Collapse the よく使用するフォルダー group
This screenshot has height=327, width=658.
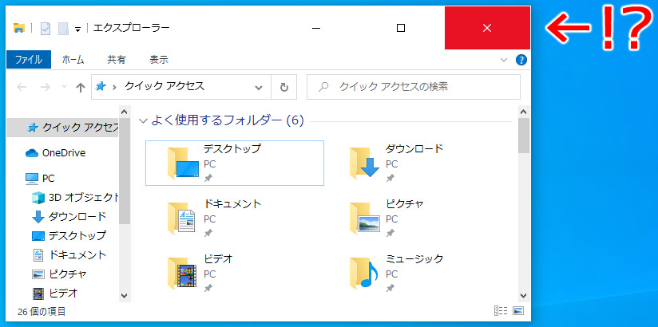pyautogui.click(x=143, y=121)
